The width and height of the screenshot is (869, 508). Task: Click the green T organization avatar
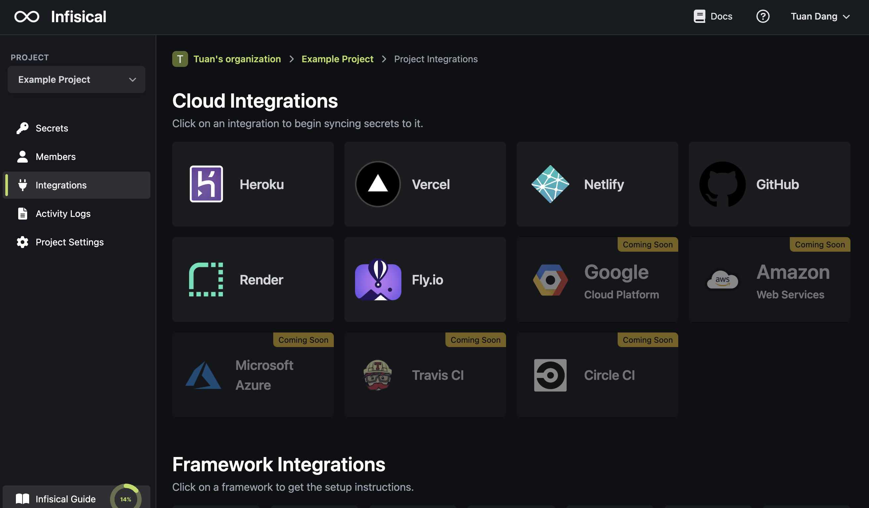click(180, 59)
